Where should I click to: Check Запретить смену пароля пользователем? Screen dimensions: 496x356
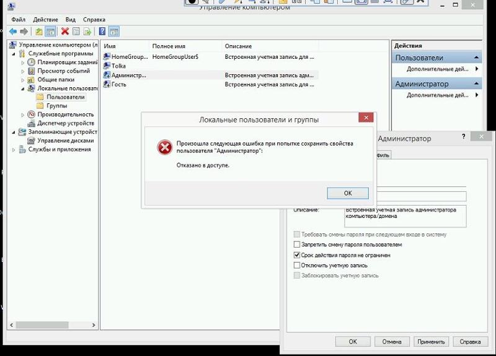pos(297,245)
